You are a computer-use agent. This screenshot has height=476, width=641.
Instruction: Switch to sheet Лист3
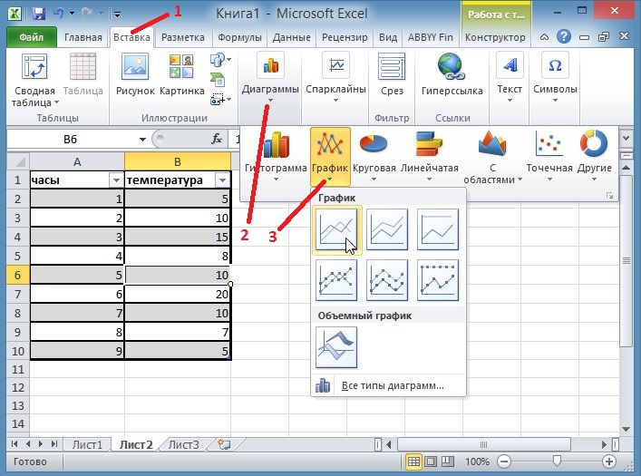tap(183, 445)
